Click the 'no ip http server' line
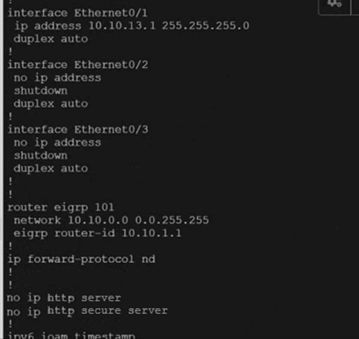359x339 pixels. (x=64, y=298)
